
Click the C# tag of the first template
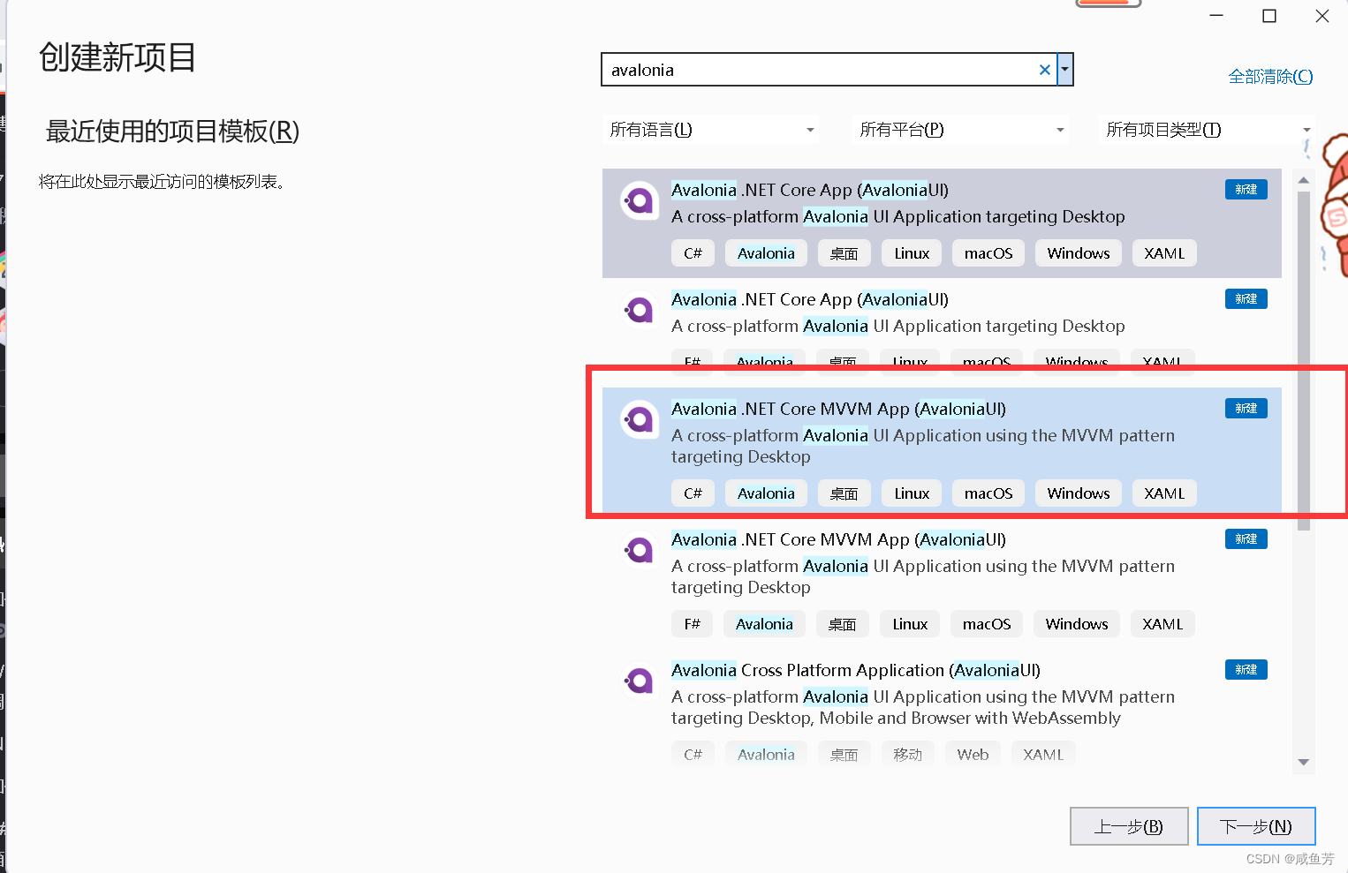(693, 253)
